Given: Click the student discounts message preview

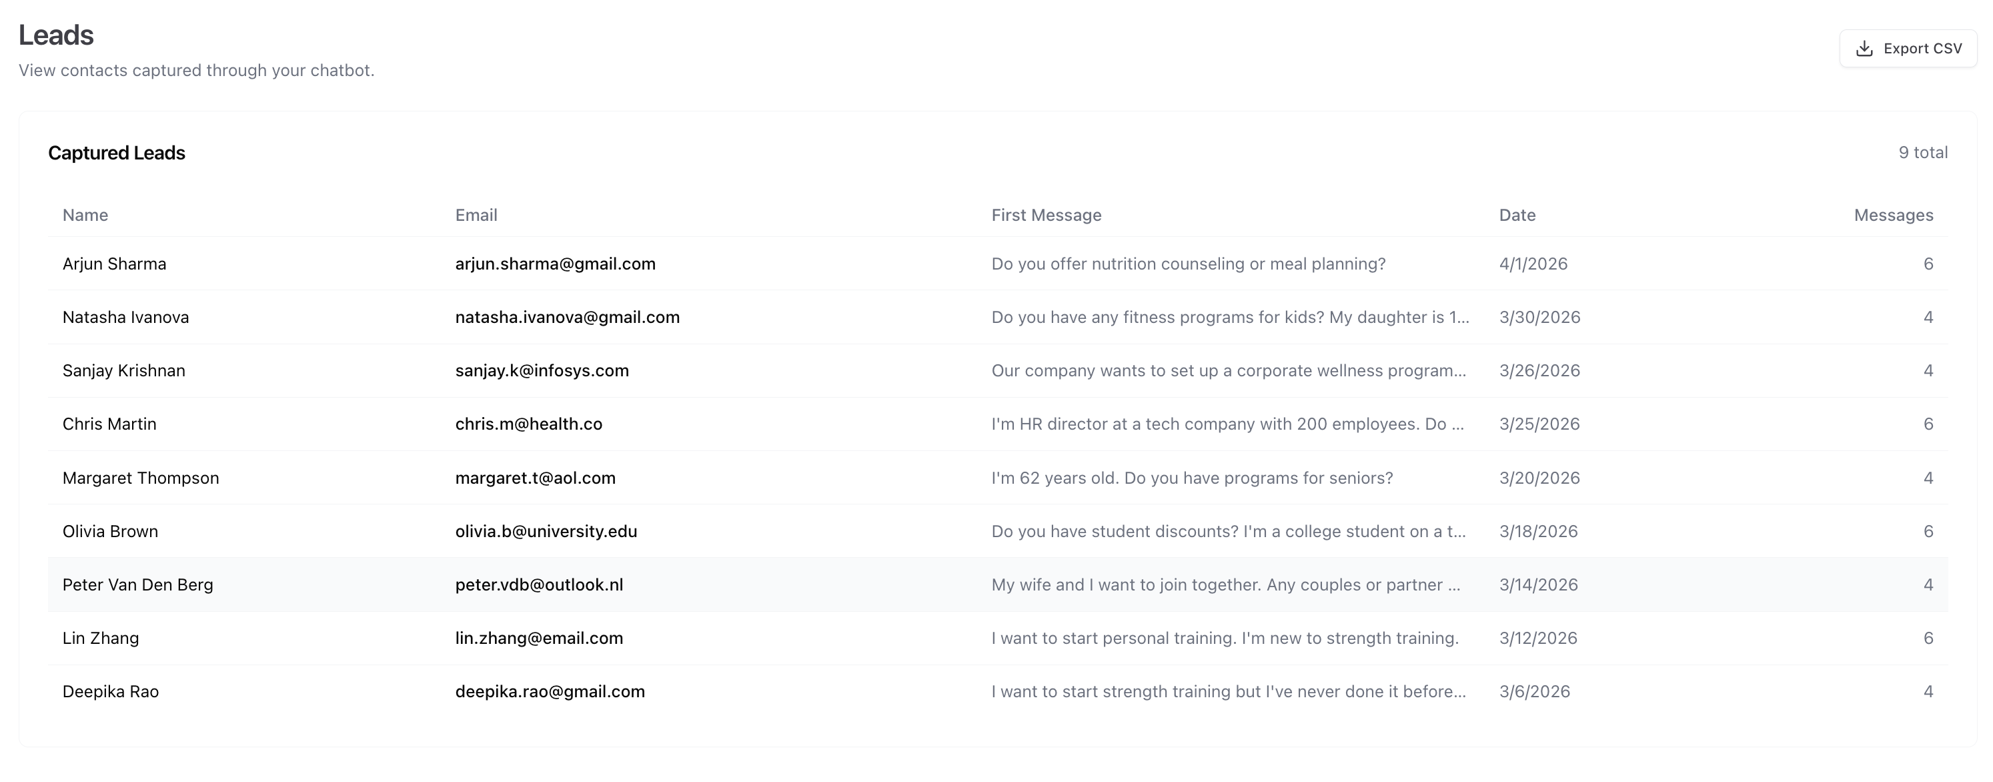Looking at the screenshot, I should pos(1229,532).
